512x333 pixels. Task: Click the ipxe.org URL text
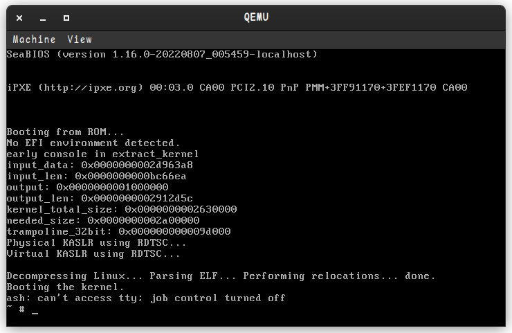[x=90, y=88]
